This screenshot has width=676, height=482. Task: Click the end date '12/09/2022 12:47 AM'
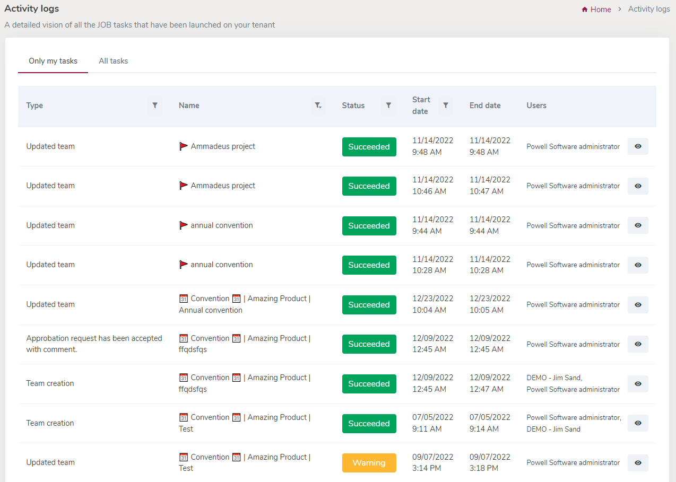tap(490, 383)
